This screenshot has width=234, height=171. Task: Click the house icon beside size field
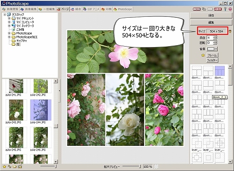[230, 31]
